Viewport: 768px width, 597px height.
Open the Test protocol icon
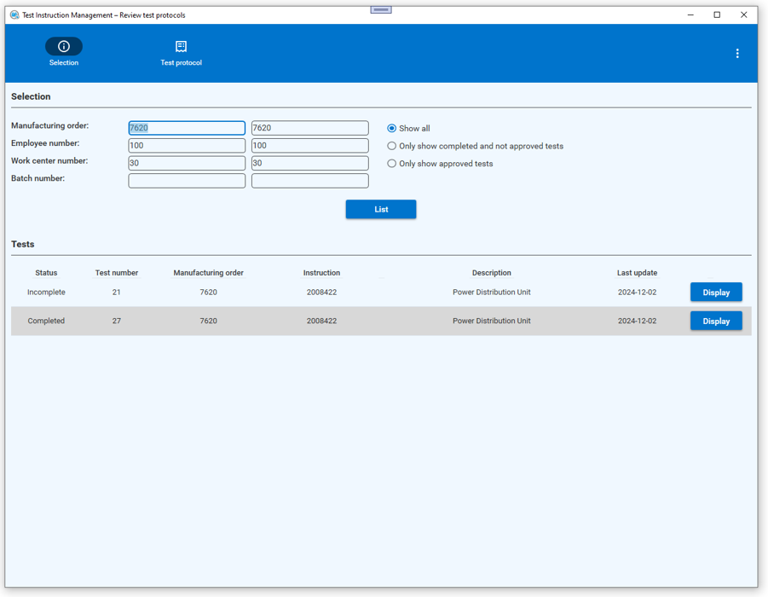click(182, 46)
